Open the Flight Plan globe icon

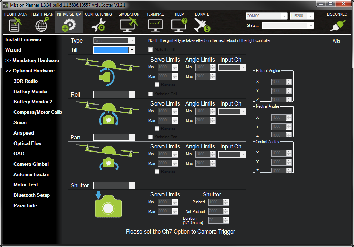(x=42, y=25)
